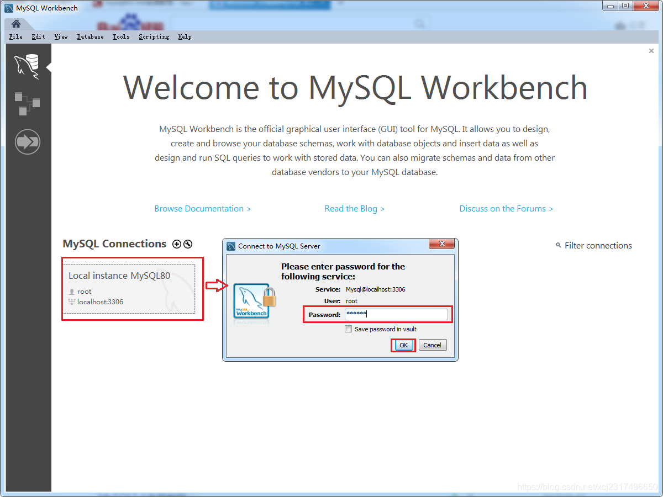Open the Tools menu
Screen dimensions: 663x497
(x=121, y=36)
